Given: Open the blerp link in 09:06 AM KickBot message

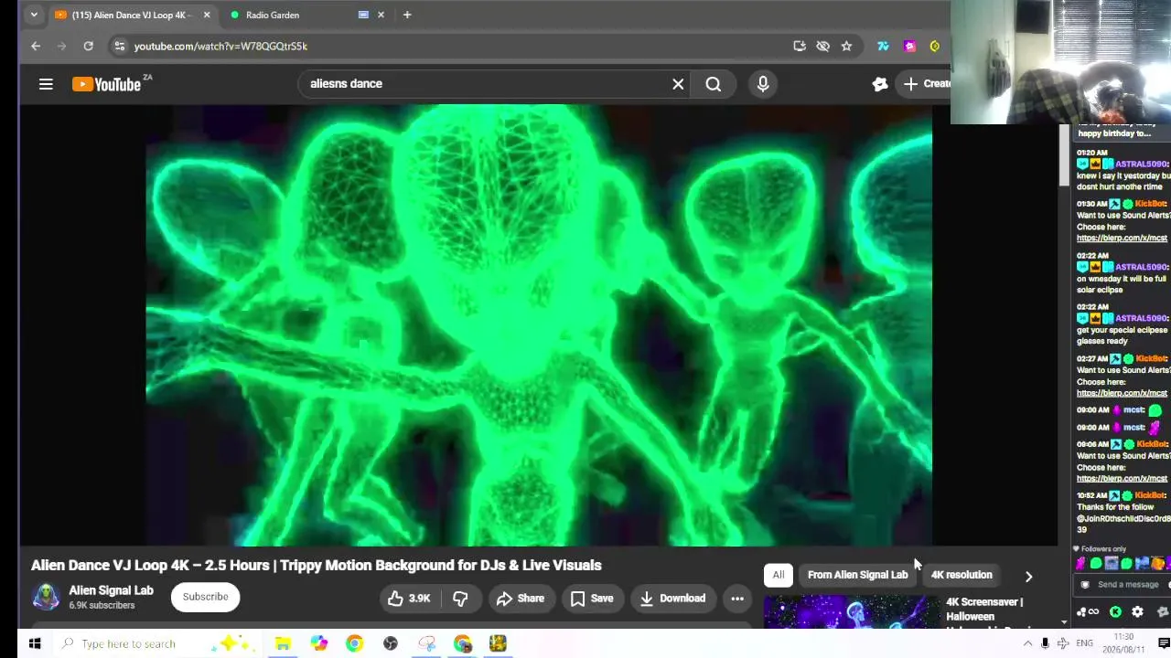Looking at the screenshot, I should point(1122,478).
